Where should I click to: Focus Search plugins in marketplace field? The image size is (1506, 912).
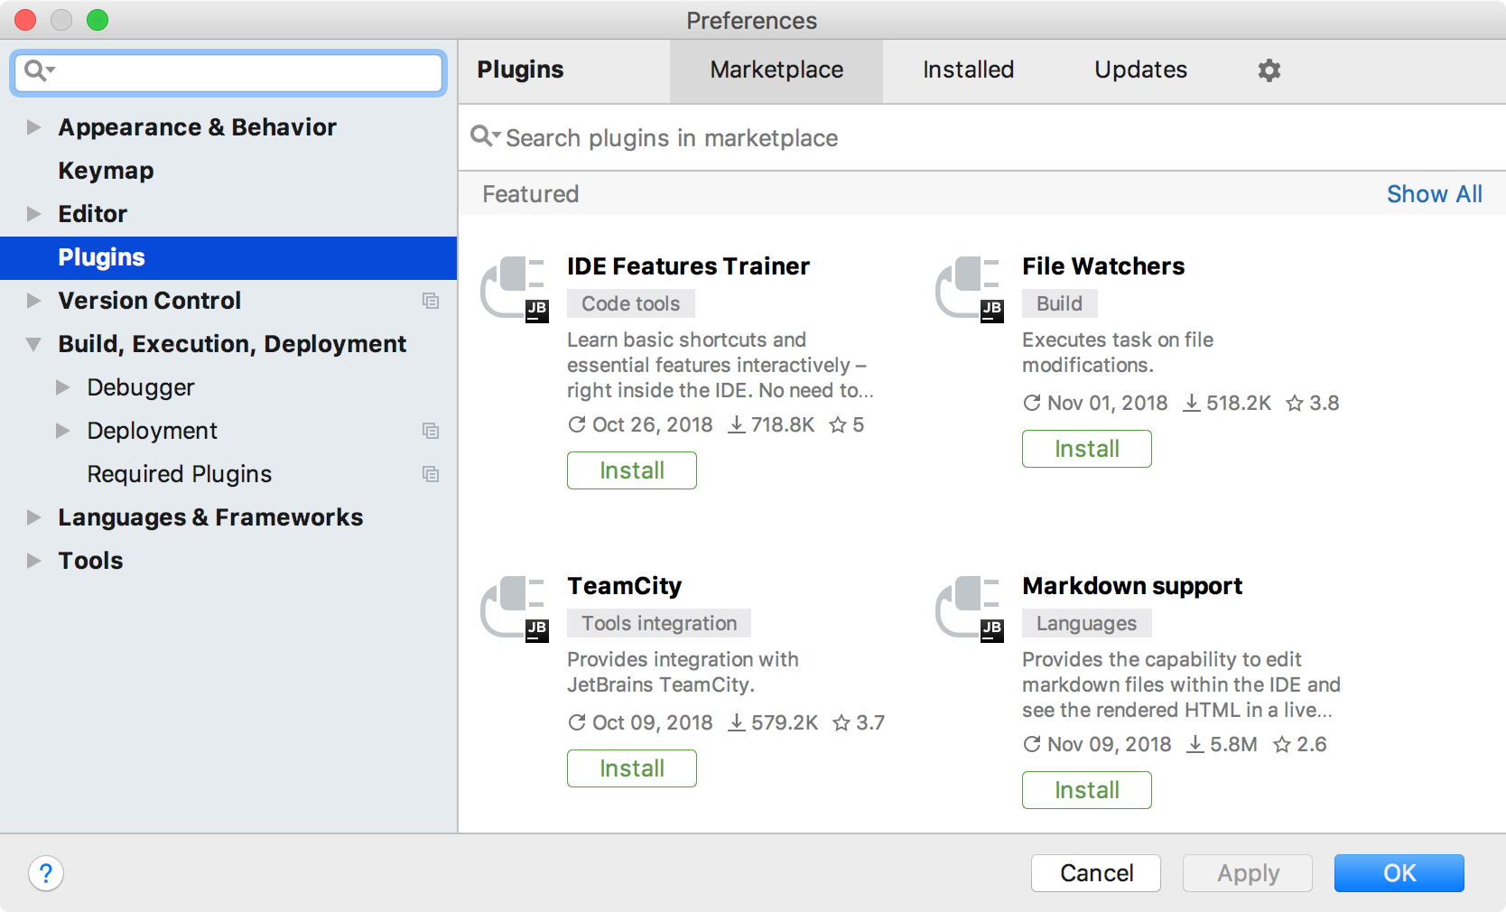tap(982, 137)
